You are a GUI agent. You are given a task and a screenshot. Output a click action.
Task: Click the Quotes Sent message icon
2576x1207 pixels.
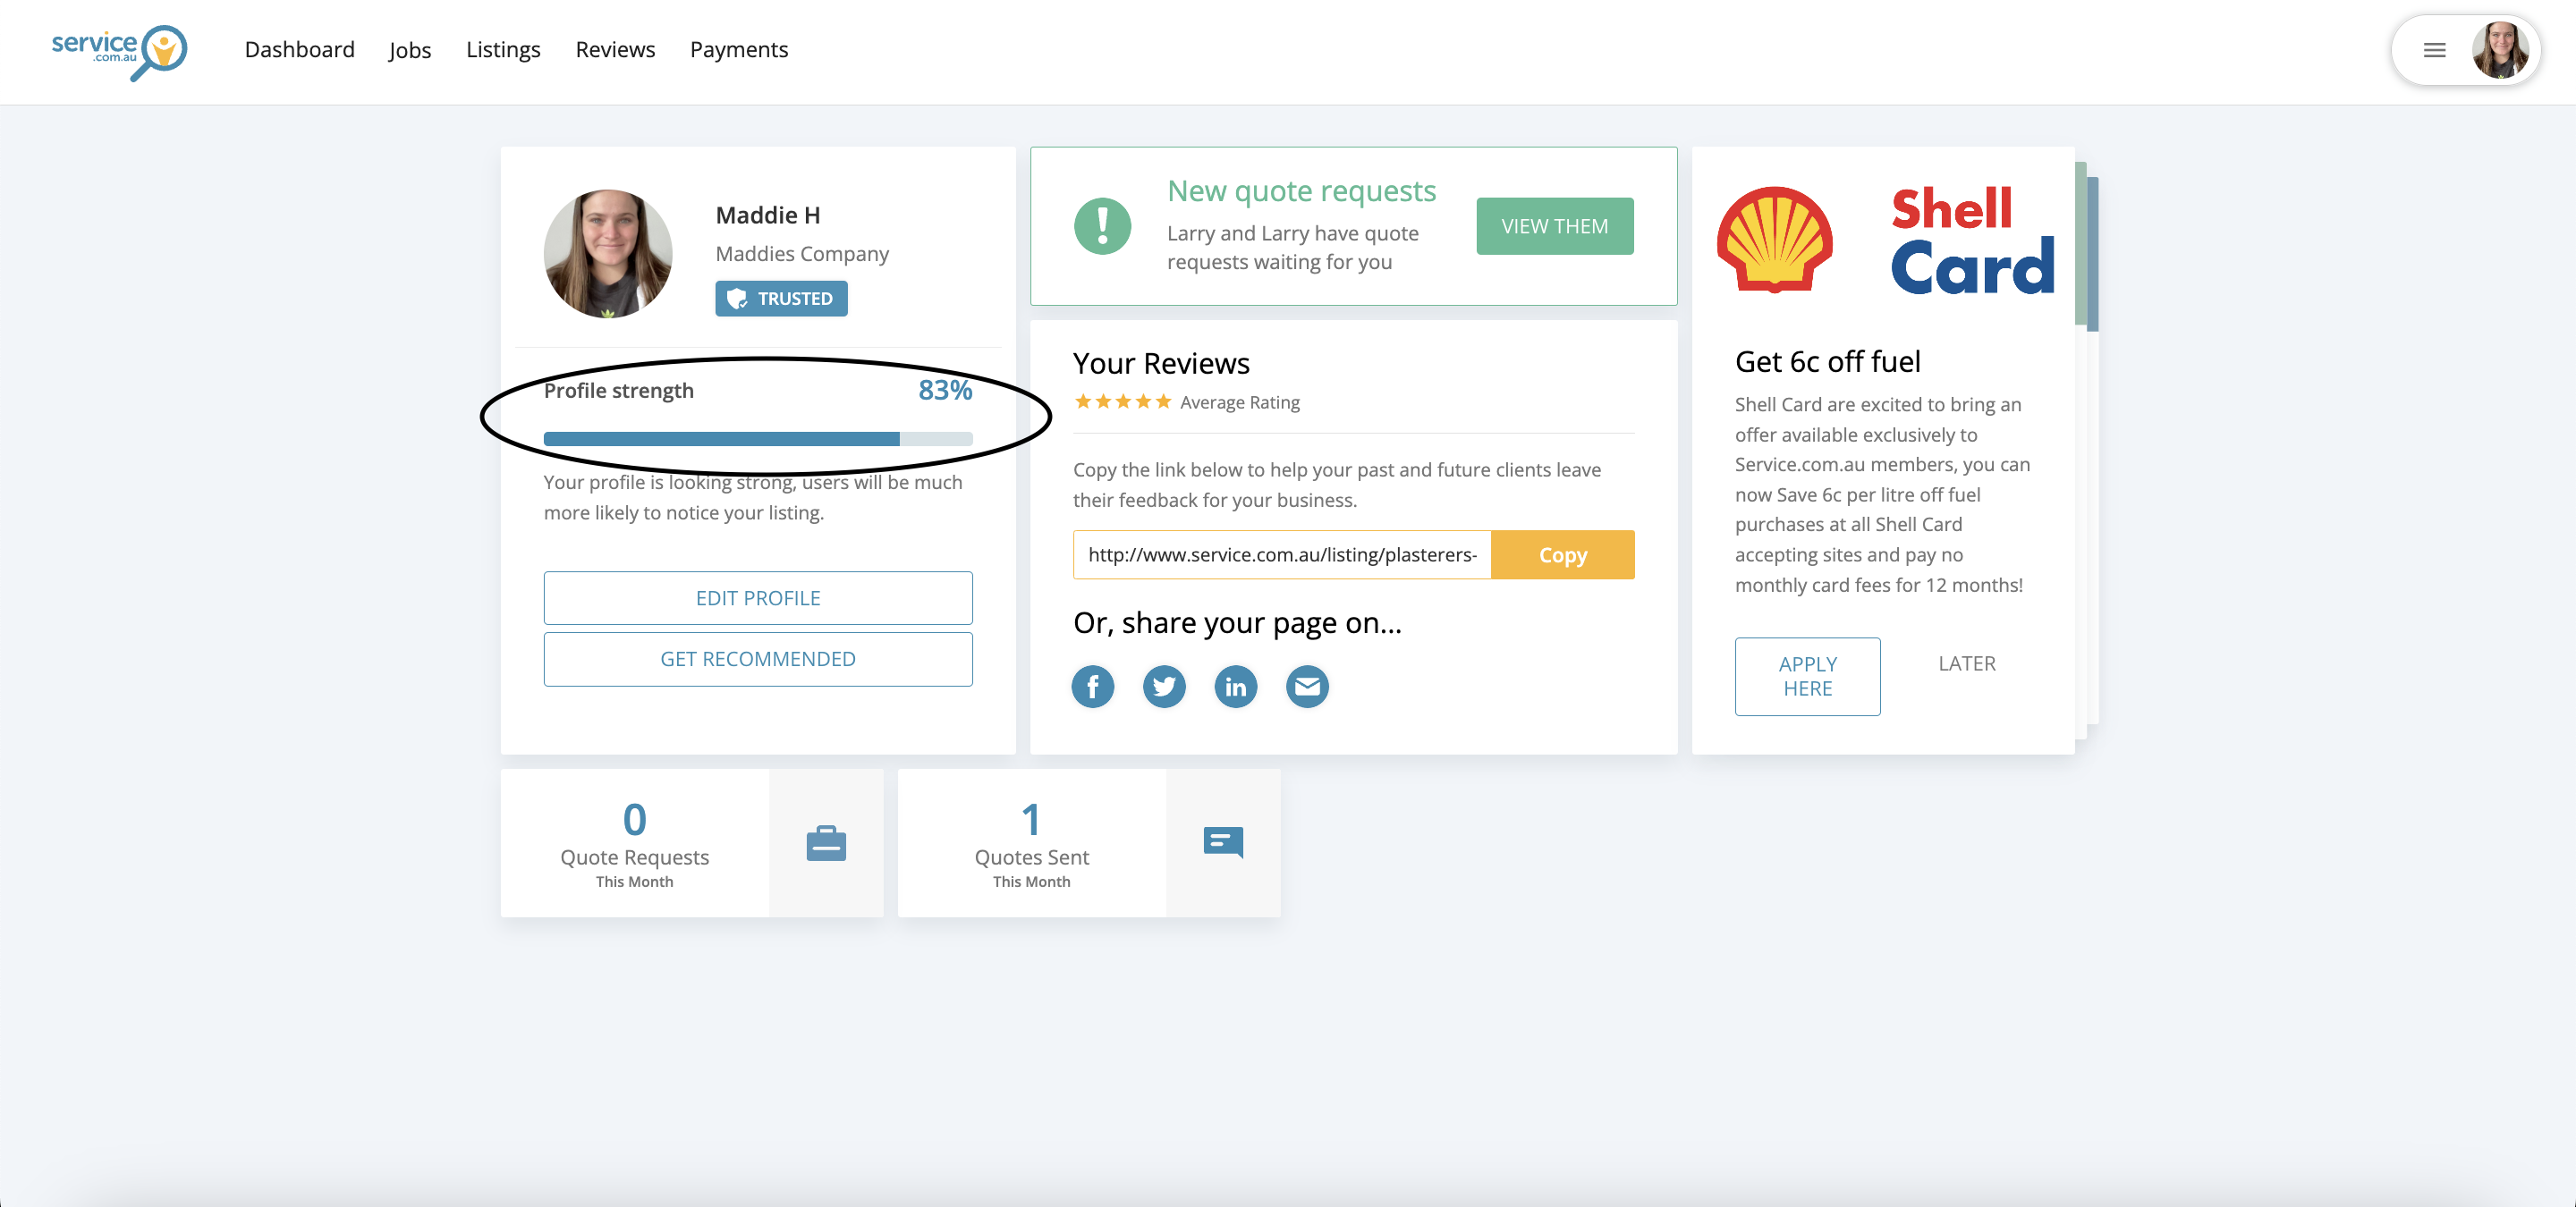click(1223, 842)
